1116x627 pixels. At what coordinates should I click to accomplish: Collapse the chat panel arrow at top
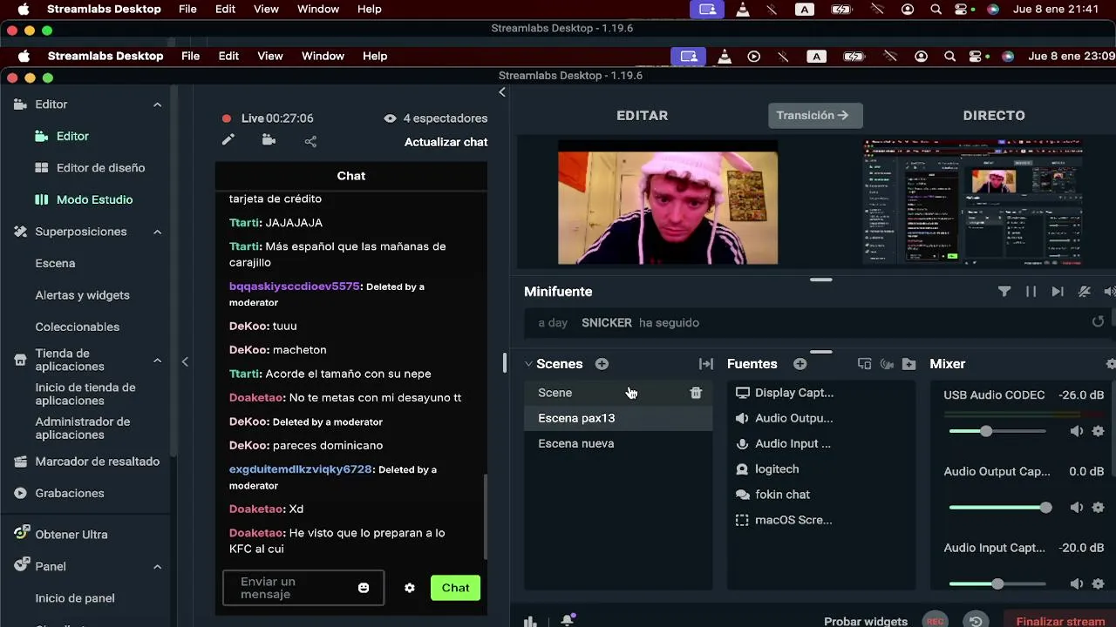point(501,92)
